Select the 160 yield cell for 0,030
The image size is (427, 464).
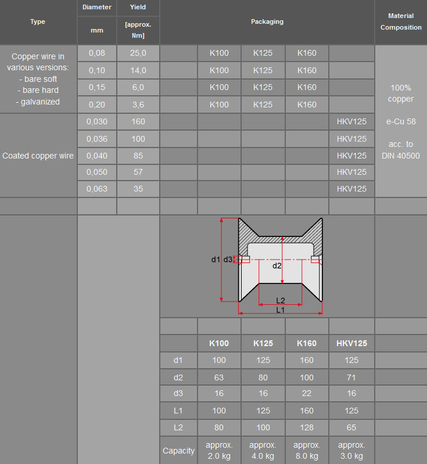coord(138,121)
